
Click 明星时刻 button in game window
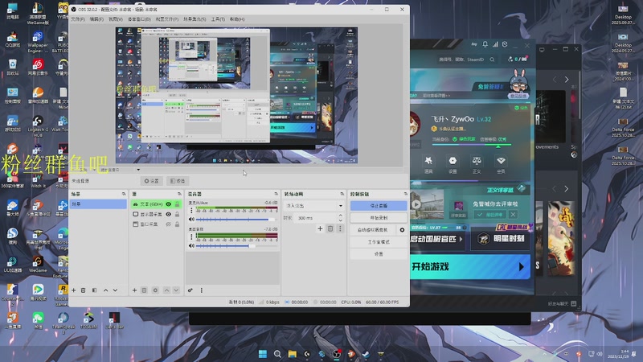click(500, 238)
